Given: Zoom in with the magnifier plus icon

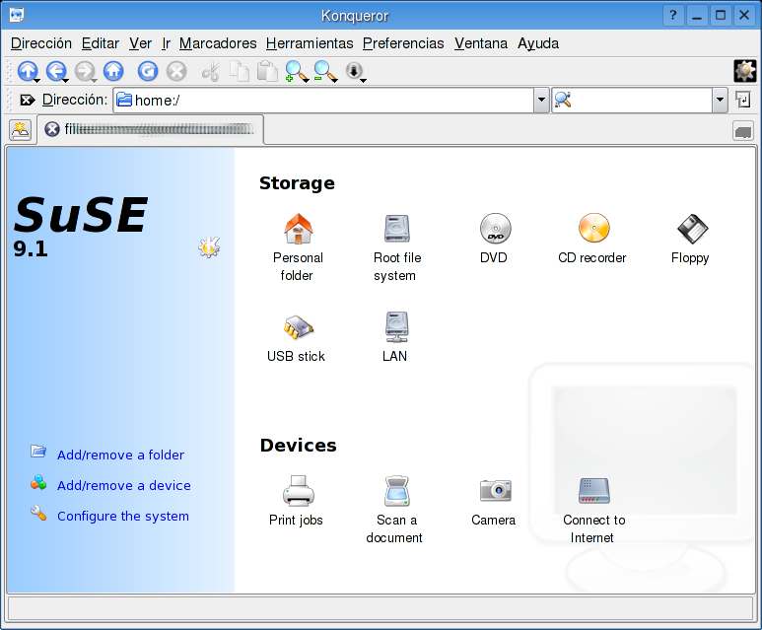Looking at the screenshot, I should pos(297,71).
